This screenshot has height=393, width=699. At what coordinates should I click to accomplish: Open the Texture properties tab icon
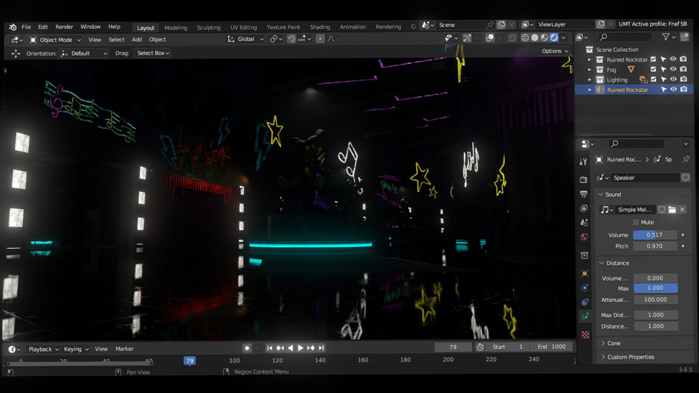click(585, 335)
